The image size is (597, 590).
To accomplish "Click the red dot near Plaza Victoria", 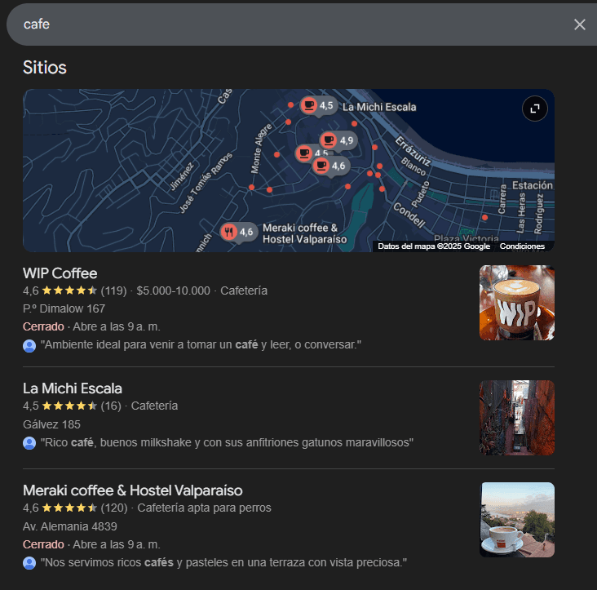I will 484,218.
